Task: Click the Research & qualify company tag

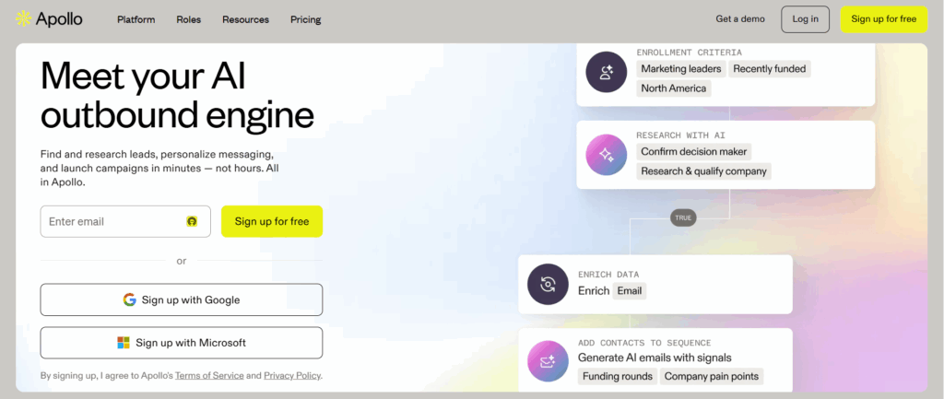Action: 703,170
